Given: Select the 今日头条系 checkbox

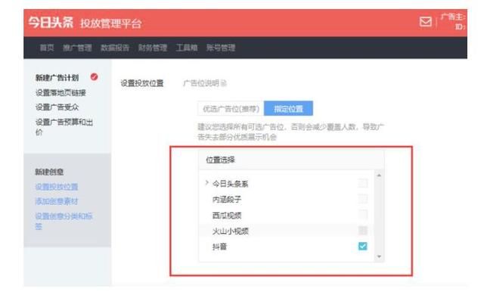Looking at the screenshot, I should pyautogui.click(x=362, y=183).
